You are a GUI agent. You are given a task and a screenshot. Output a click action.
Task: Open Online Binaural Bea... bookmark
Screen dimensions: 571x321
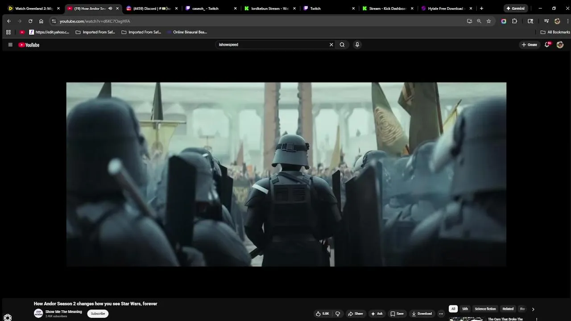186,32
